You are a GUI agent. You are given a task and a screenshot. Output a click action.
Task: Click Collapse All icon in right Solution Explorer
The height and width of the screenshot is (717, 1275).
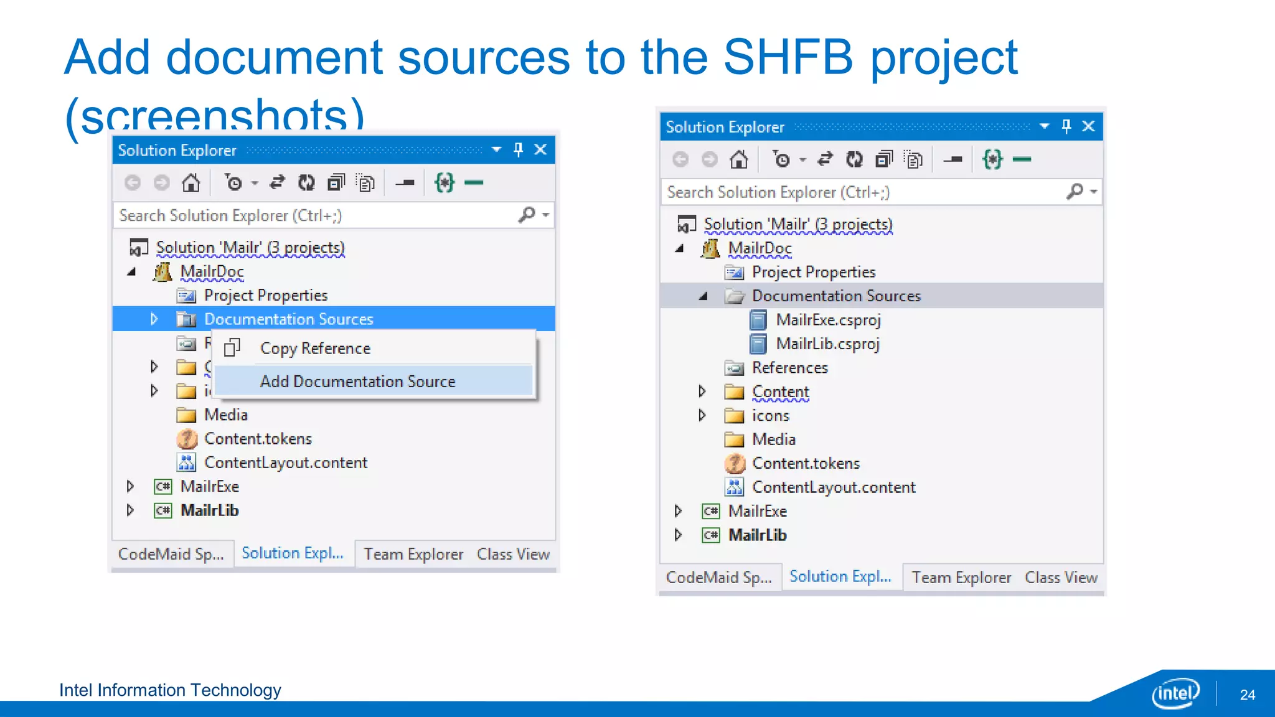[x=884, y=159]
